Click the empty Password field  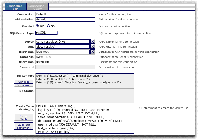click(x=65, y=67)
